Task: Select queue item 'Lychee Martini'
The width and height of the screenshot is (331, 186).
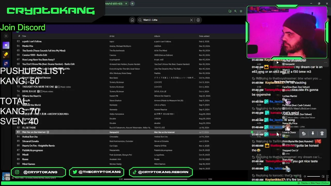Action: pos(290,96)
